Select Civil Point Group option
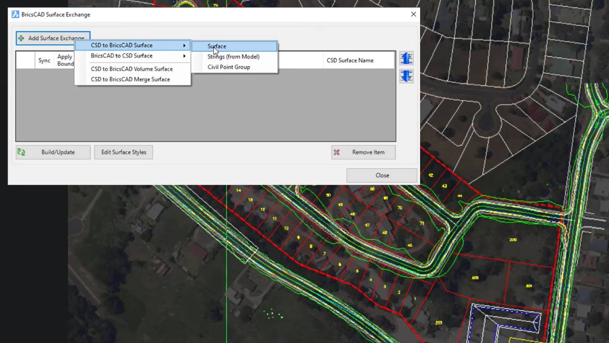609x343 pixels. pos(234,67)
